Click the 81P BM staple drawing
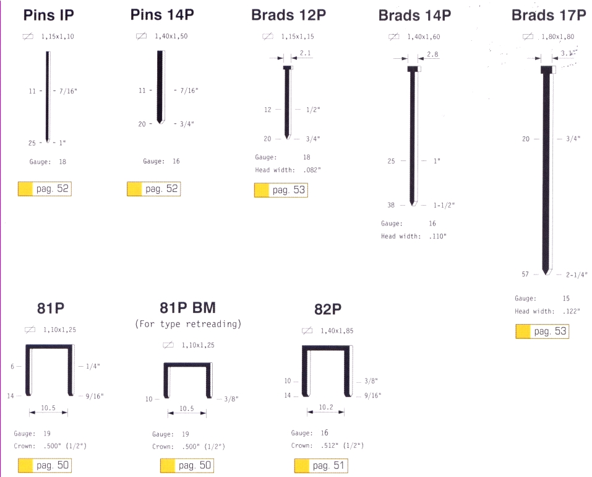Viewport: 592px width, 477px height. [x=188, y=380]
